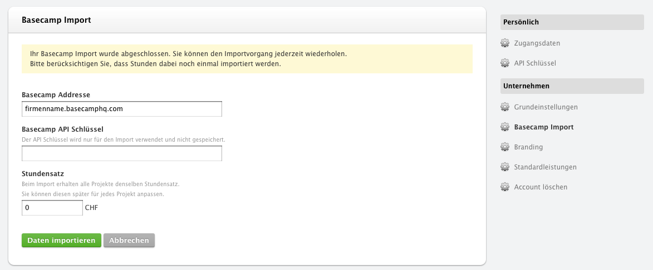Click the grey Abbrechen button
Viewport: 653px width, 270px height.
(129, 240)
